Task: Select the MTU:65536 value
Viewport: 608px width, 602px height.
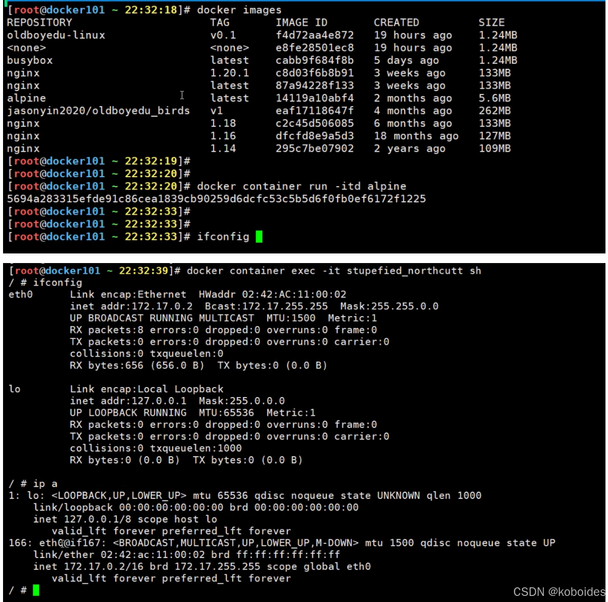Action: coord(226,412)
